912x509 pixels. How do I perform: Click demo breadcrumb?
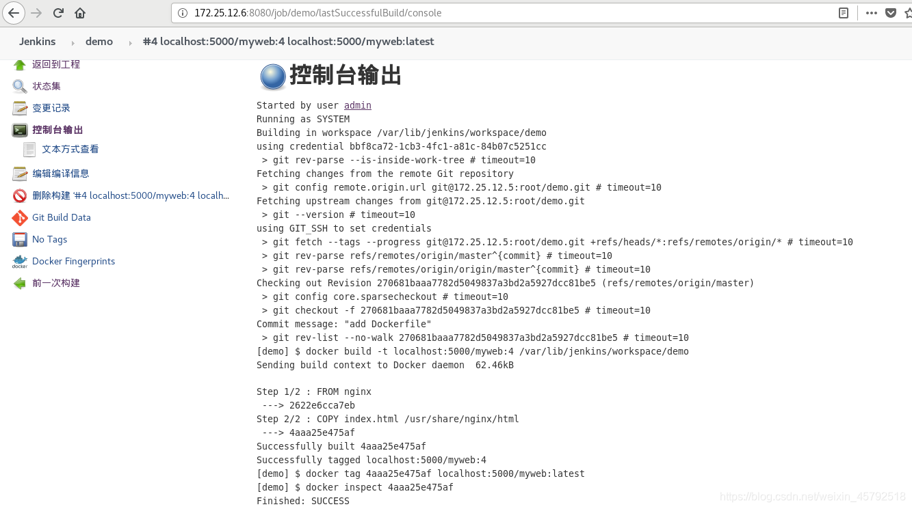pos(99,42)
